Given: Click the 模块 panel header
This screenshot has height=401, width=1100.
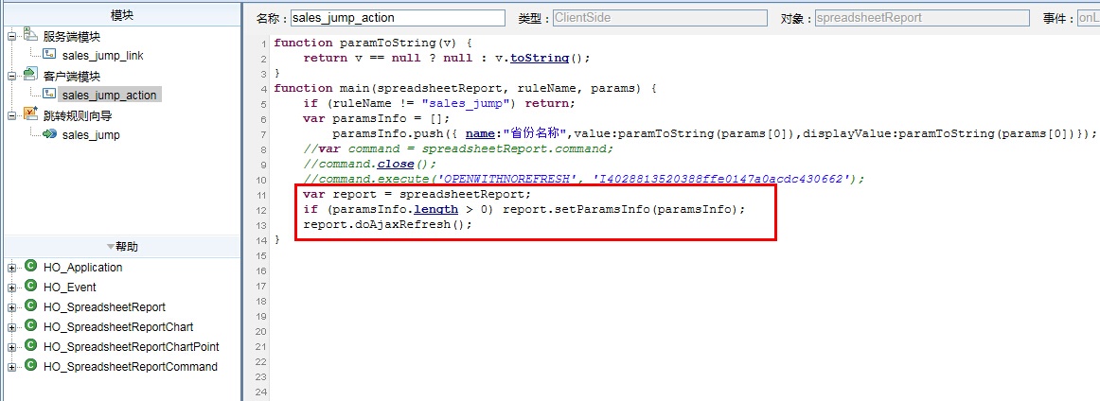Looking at the screenshot, I should pyautogui.click(x=121, y=15).
